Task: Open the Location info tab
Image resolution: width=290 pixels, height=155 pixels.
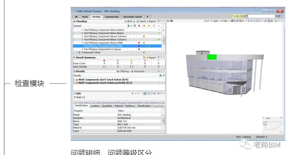Action: click(95, 106)
